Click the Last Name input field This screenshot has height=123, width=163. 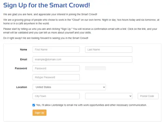(x=109, y=50)
